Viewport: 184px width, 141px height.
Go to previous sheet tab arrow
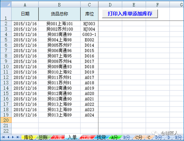[x=8, y=137]
